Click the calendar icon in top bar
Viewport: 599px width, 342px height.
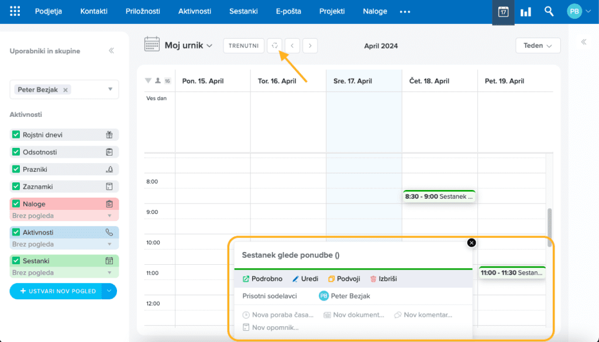point(503,12)
